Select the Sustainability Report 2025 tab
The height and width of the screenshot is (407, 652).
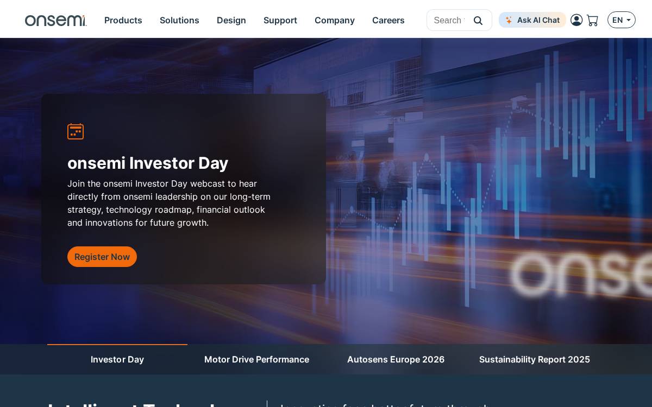[535, 359]
